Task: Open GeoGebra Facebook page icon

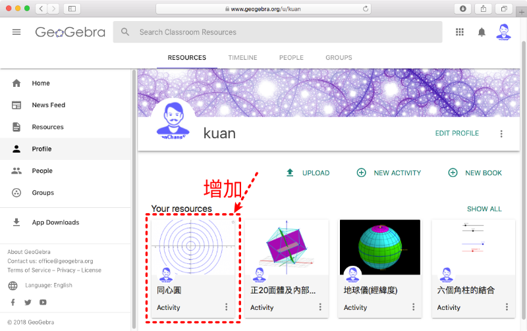Action: (x=13, y=302)
